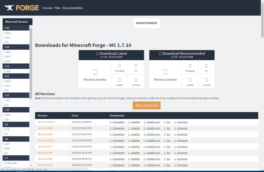This screenshot has height=172, width=264.
Task: Click Changelog icon under Download Latest
Action: 119,66
